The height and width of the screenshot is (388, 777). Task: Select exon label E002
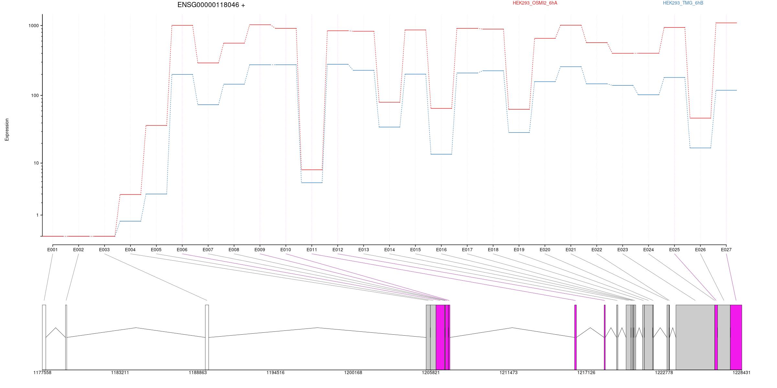(x=78, y=250)
